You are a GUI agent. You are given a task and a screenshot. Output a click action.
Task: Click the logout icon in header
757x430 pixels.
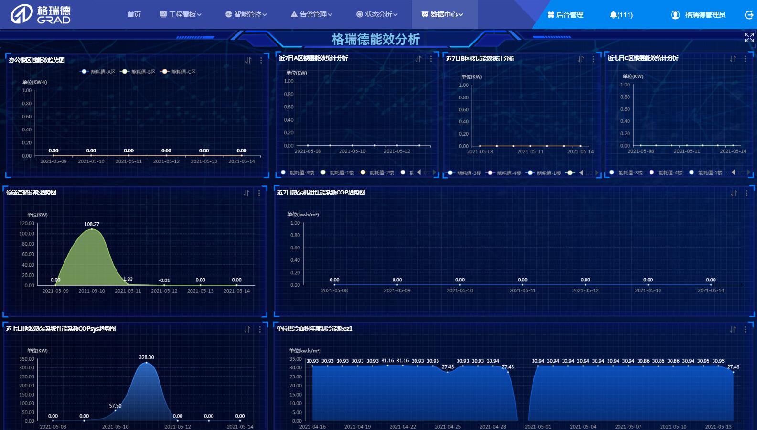coord(749,15)
